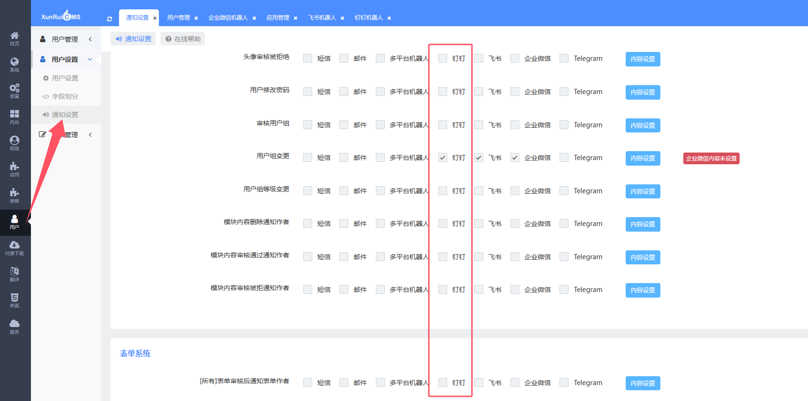Click the refresh icon beside the tabs
The height and width of the screenshot is (401, 808).
coord(109,19)
